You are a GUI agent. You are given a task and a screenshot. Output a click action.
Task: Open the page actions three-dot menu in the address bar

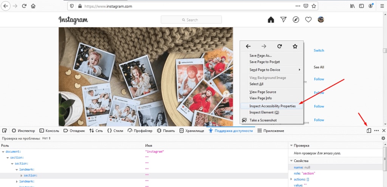(x=298, y=6)
